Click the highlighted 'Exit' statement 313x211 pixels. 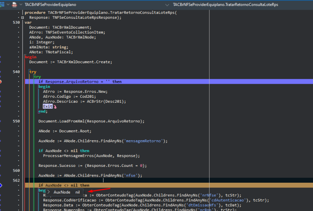(x=48, y=107)
